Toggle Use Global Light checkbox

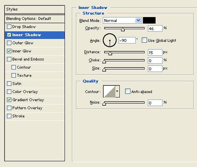tap(144, 40)
